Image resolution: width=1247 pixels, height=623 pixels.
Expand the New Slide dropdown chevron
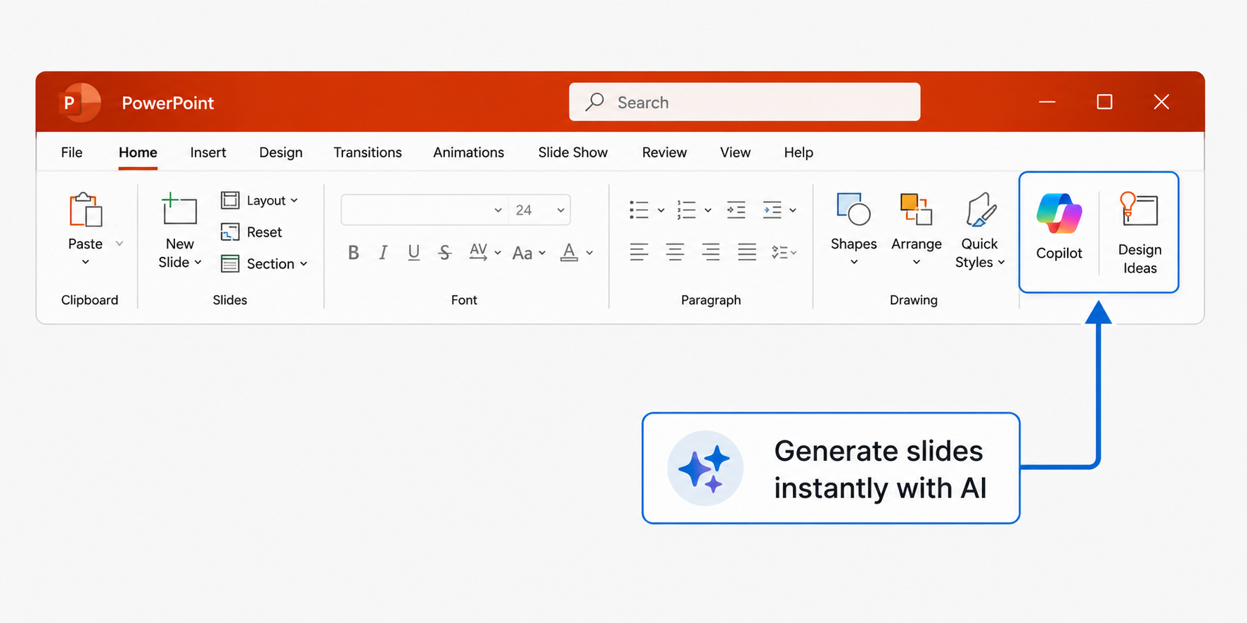tap(198, 262)
